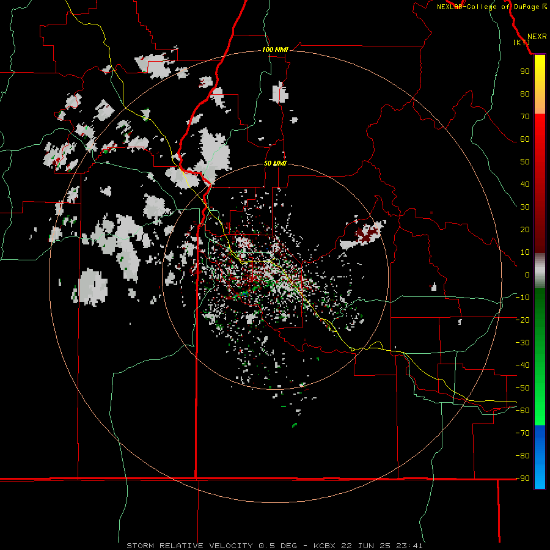The height and width of the screenshot is (550, 550).
Task: Click the 40 value on the velocity scale
Action: [x=525, y=184]
